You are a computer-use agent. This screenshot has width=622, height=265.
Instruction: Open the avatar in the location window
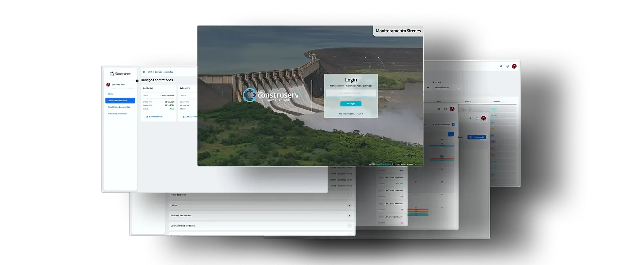click(x=484, y=118)
